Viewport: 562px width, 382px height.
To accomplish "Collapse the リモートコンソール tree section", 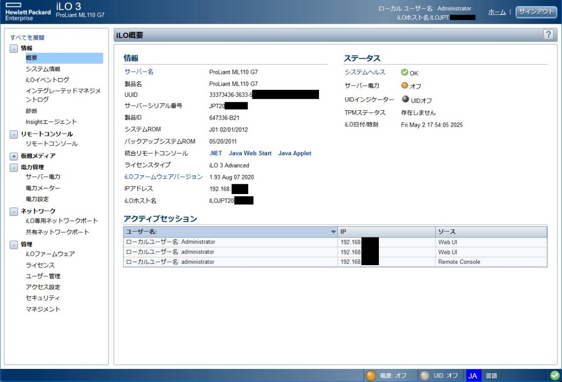I will 14,134.
